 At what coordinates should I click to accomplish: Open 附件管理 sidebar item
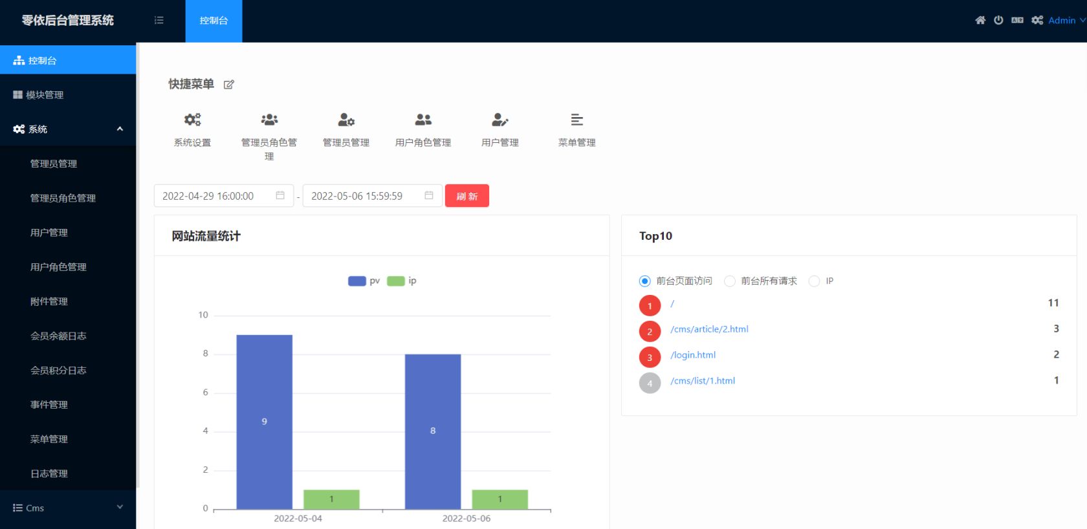click(x=68, y=301)
